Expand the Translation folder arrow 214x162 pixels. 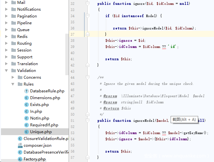point(6,64)
